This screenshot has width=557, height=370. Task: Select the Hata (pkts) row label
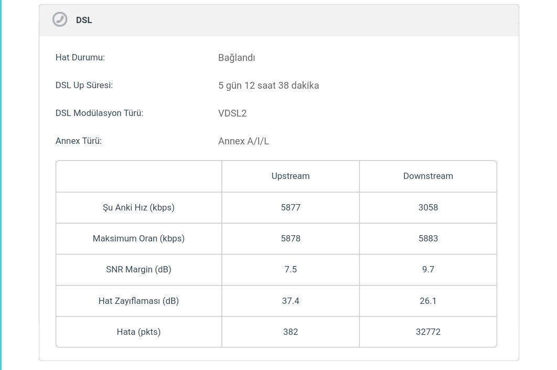pos(138,332)
